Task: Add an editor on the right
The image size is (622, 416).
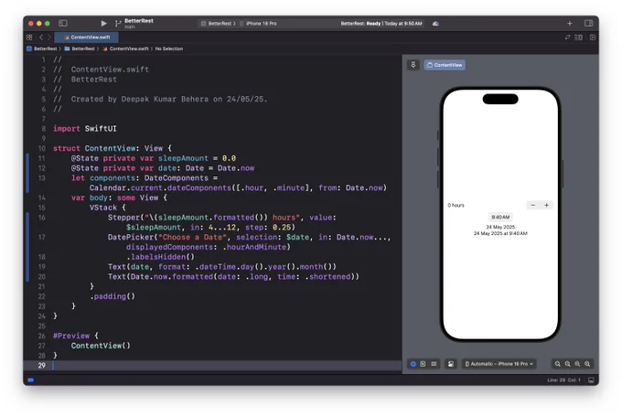Action: point(593,37)
